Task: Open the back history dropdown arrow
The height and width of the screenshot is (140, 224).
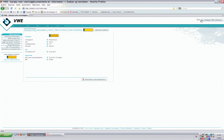Action: [8, 9]
